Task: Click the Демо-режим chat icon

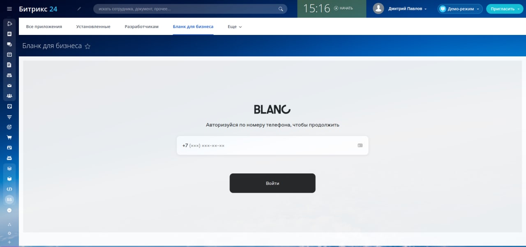Action: click(x=443, y=9)
